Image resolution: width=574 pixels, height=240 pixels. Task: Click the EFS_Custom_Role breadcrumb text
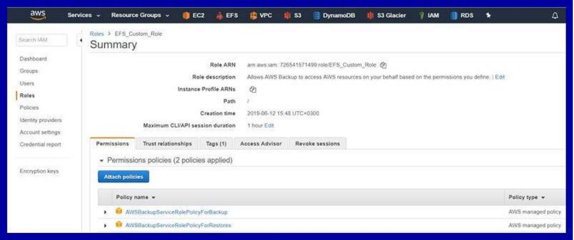pos(139,34)
